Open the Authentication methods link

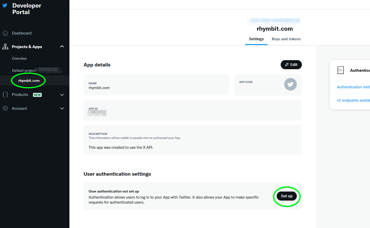click(x=353, y=87)
